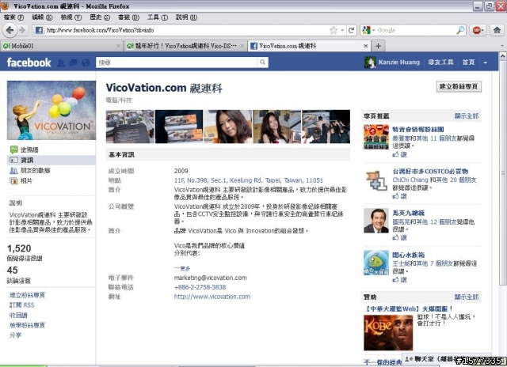
Task: Click 顯示全部 beside 專頁推薦
Action: (x=467, y=116)
